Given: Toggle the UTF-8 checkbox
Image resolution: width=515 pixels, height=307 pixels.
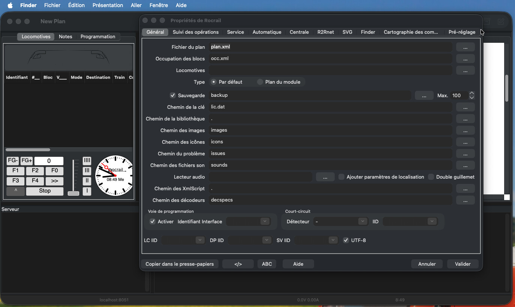Looking at the screenshot, I should [346, 240].
